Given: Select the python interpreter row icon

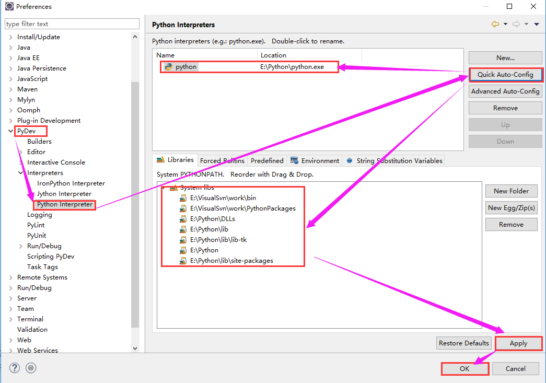Looking at the screenshot, I should 168,67.
